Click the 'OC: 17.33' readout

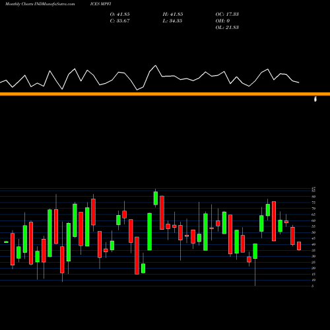[227, 15]
